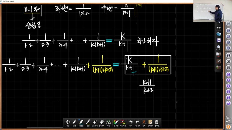Activate the stroke eraser tool
Viewport: 232px width, 130px height.
pos(96,122)
